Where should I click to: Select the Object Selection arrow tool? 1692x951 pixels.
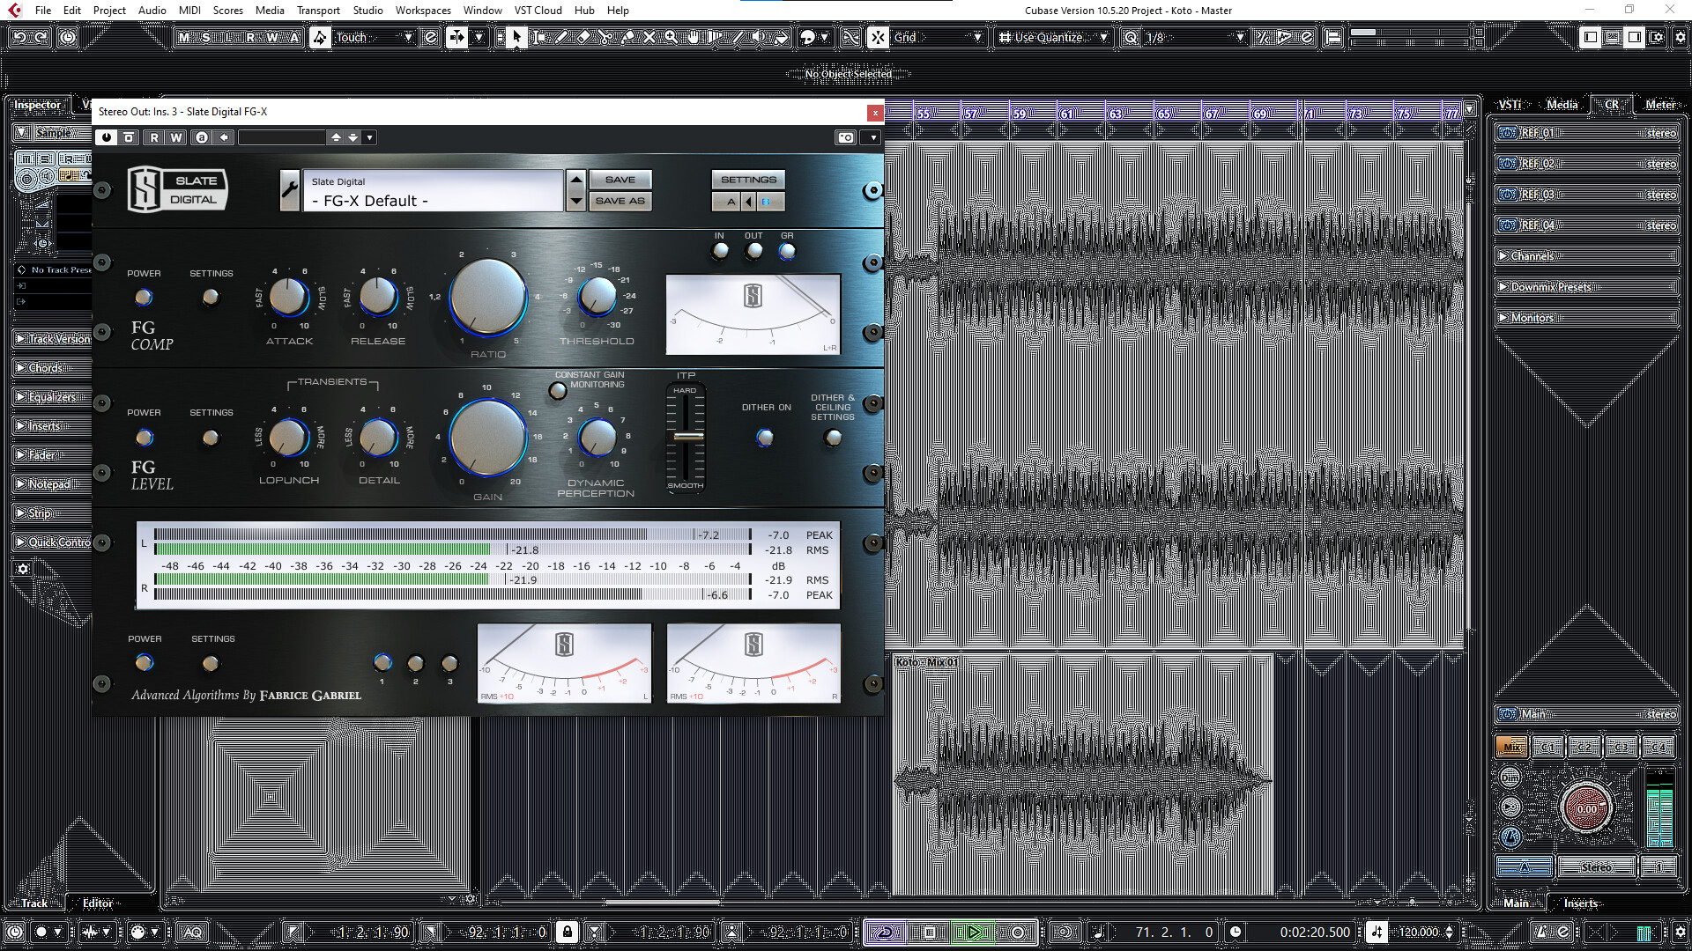[516, 37]
